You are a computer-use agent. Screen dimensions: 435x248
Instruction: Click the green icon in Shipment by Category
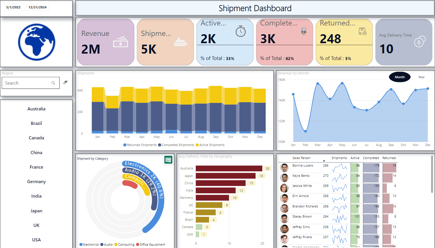coord(168,160)
